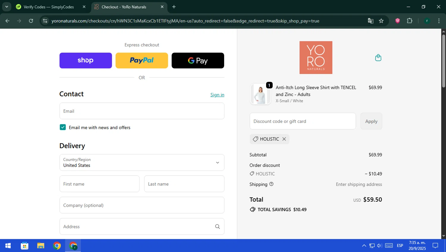
Task: Click the Address input field
Action: [142, 226]
